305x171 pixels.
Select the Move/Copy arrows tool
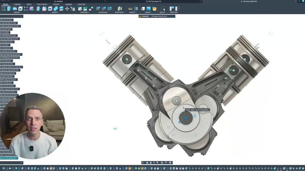[x=67, y=9]
